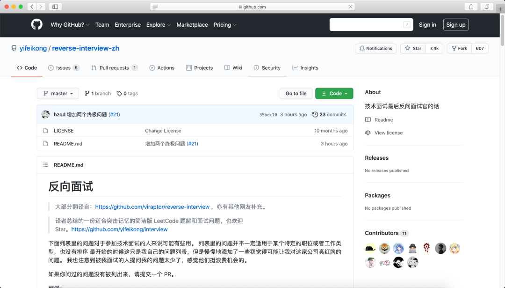Click the README.md file icon in list
Image resolution: width=505 pixels, height=288 pixels.
tap(45, 143)
